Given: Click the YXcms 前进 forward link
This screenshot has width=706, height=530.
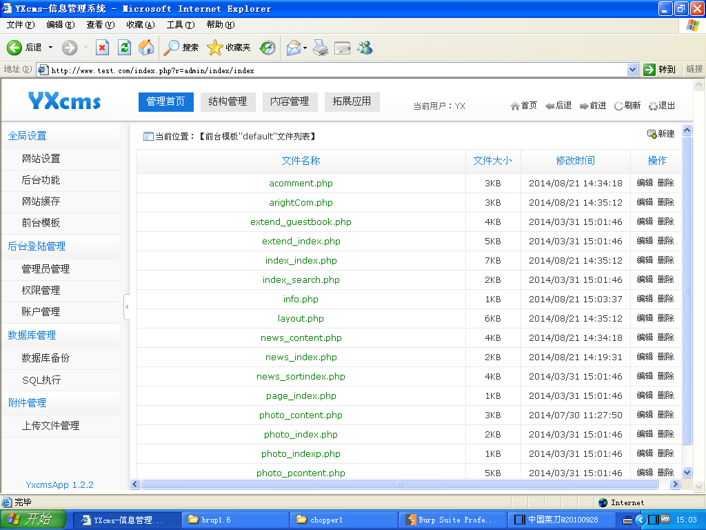Looking at the screenshot, I should coord(593,106).
